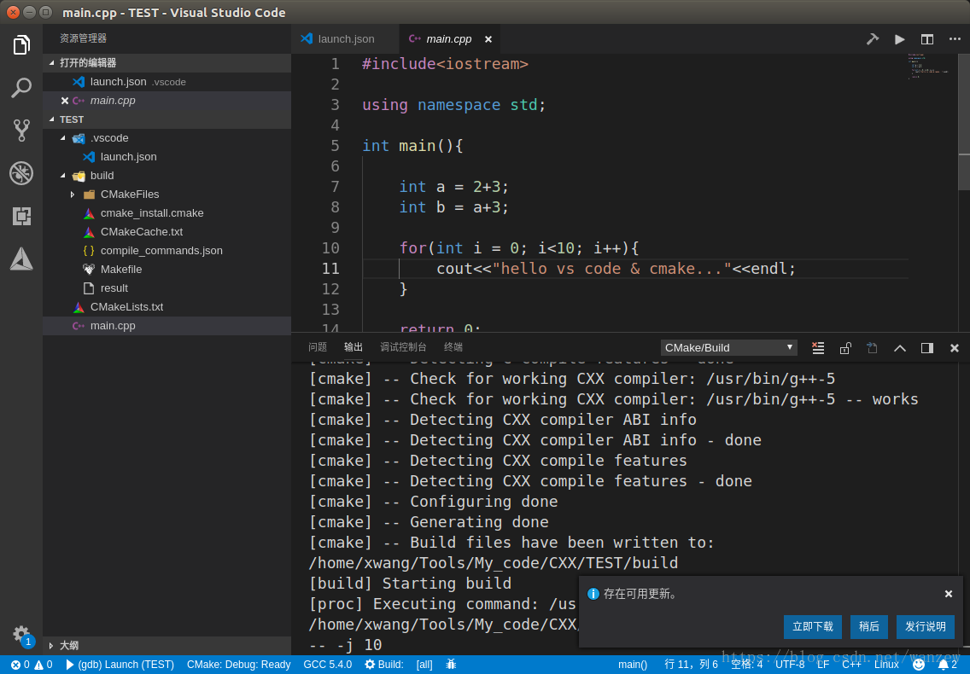Image resolution: width=970 pixels, height=674 pixels.
Task: Open CMakeCache.txt in the file tree
Action: [167, 232]
